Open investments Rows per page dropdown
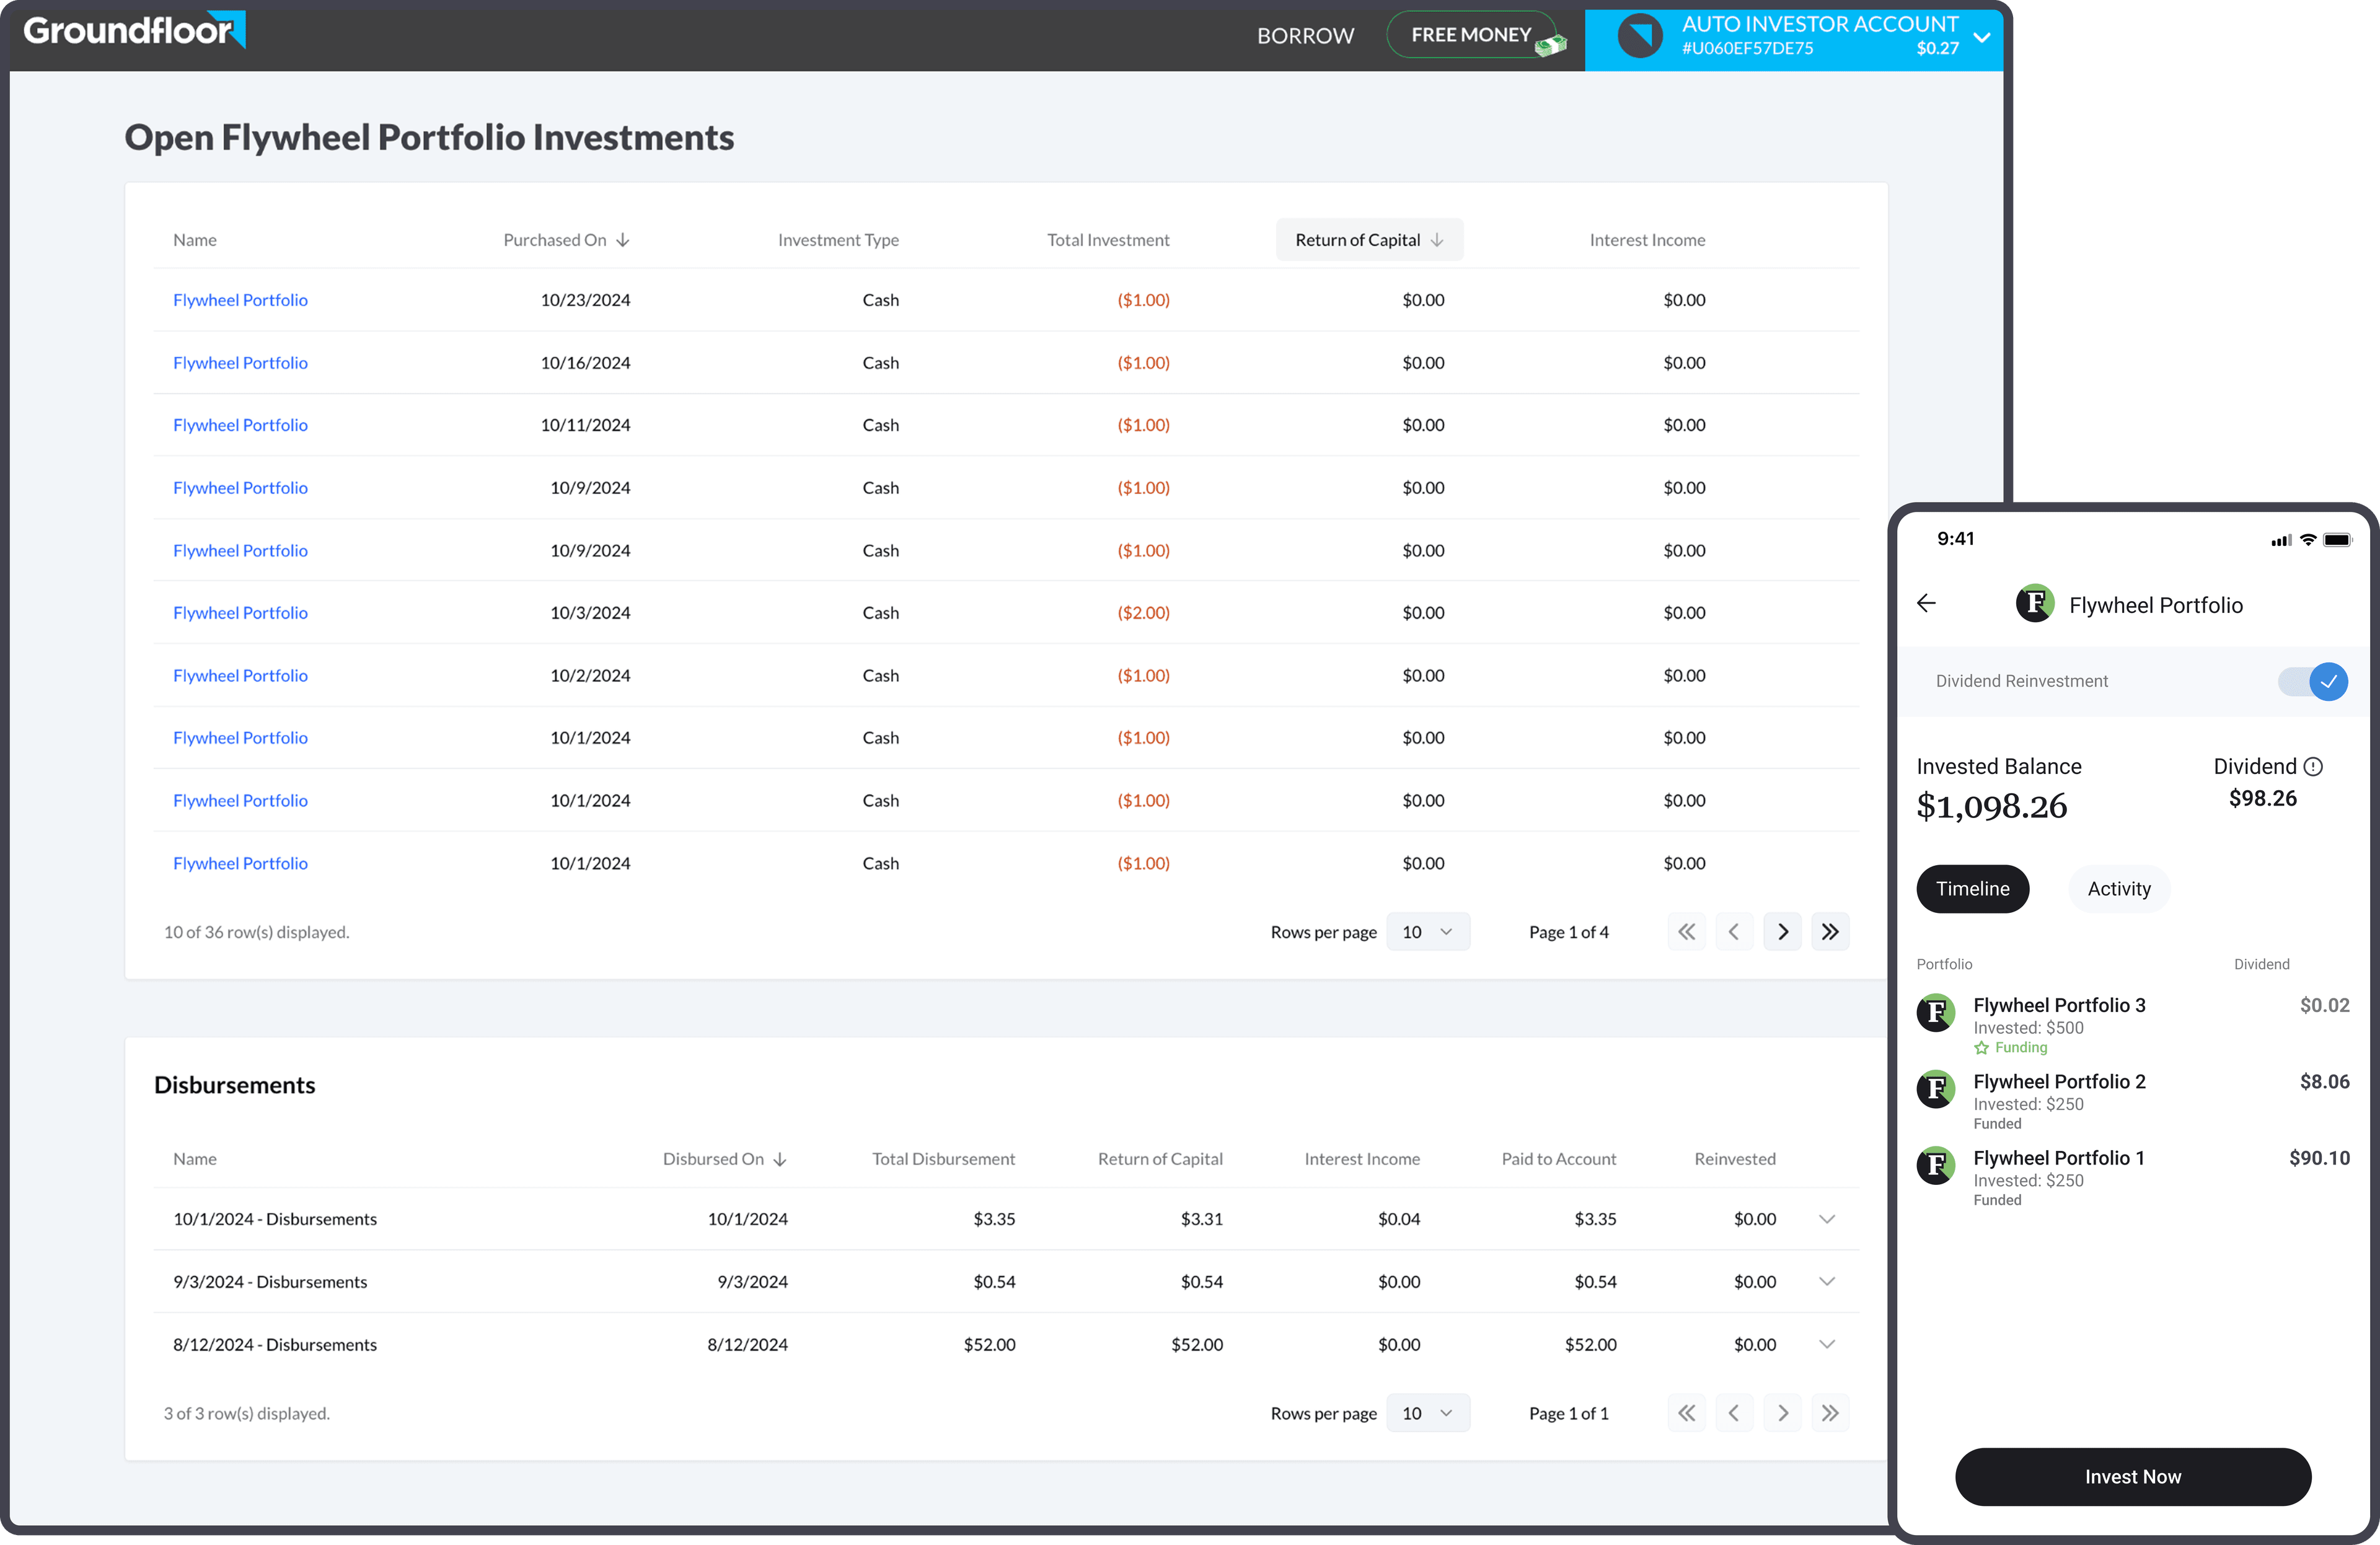 pos(1428,932)
